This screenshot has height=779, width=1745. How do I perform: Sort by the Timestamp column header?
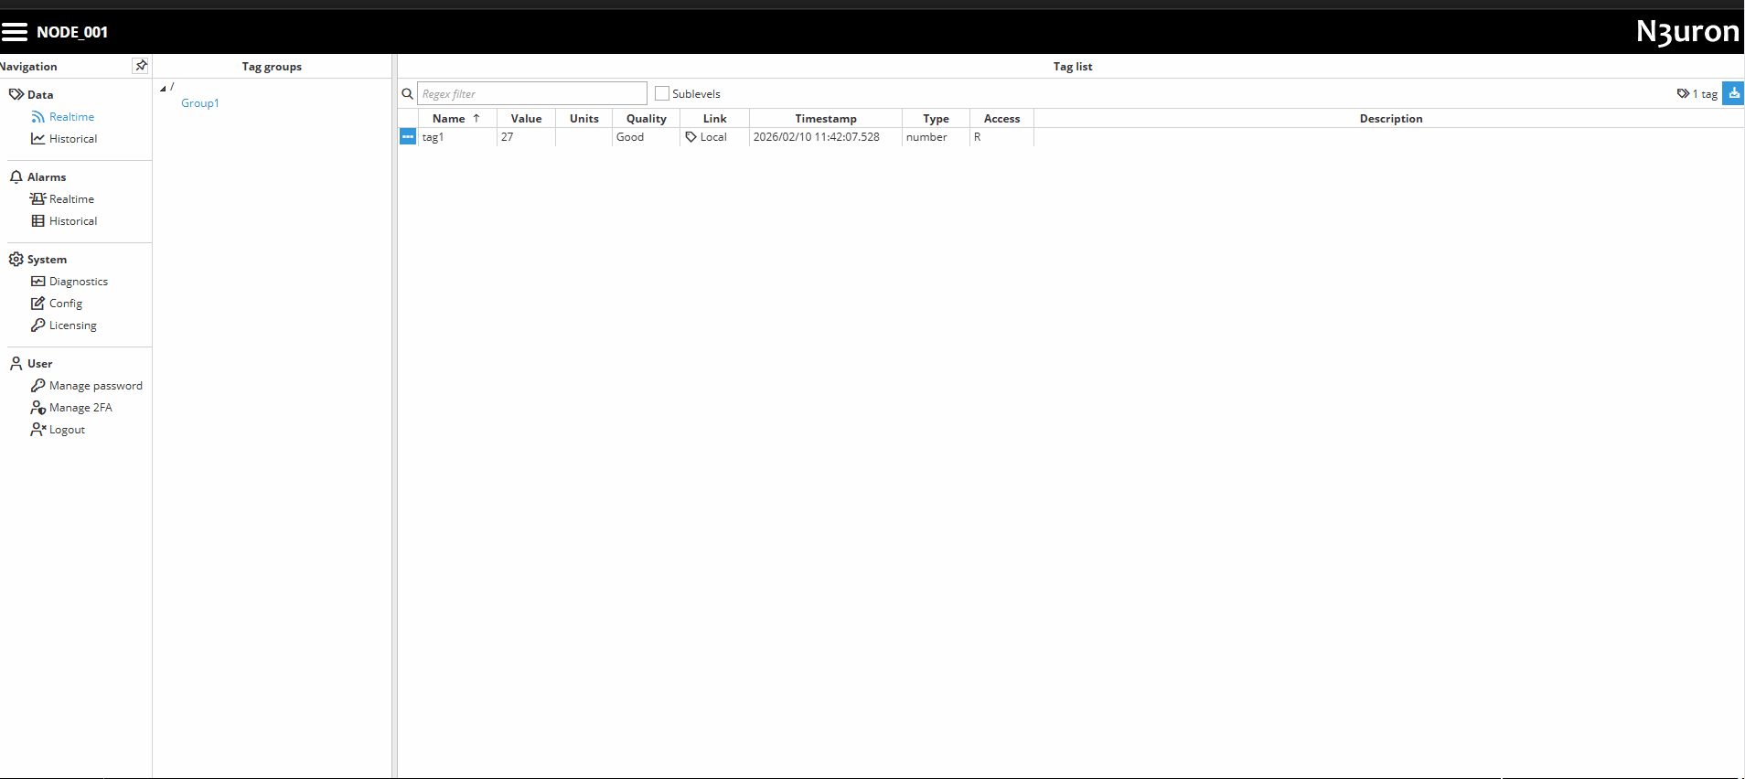pyautogui.click(x=825, y=119)
